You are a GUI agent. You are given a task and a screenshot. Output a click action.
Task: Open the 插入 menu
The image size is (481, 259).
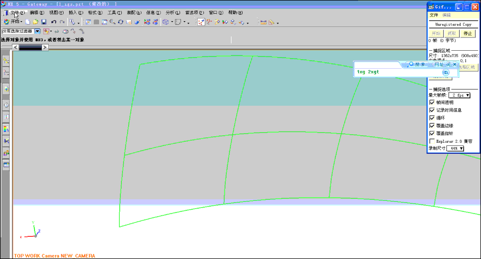point(76,13)
